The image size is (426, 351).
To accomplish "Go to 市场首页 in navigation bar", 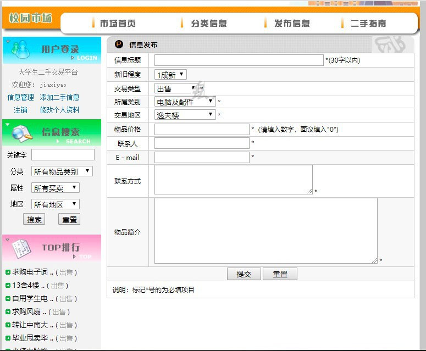I will [117, 23].
